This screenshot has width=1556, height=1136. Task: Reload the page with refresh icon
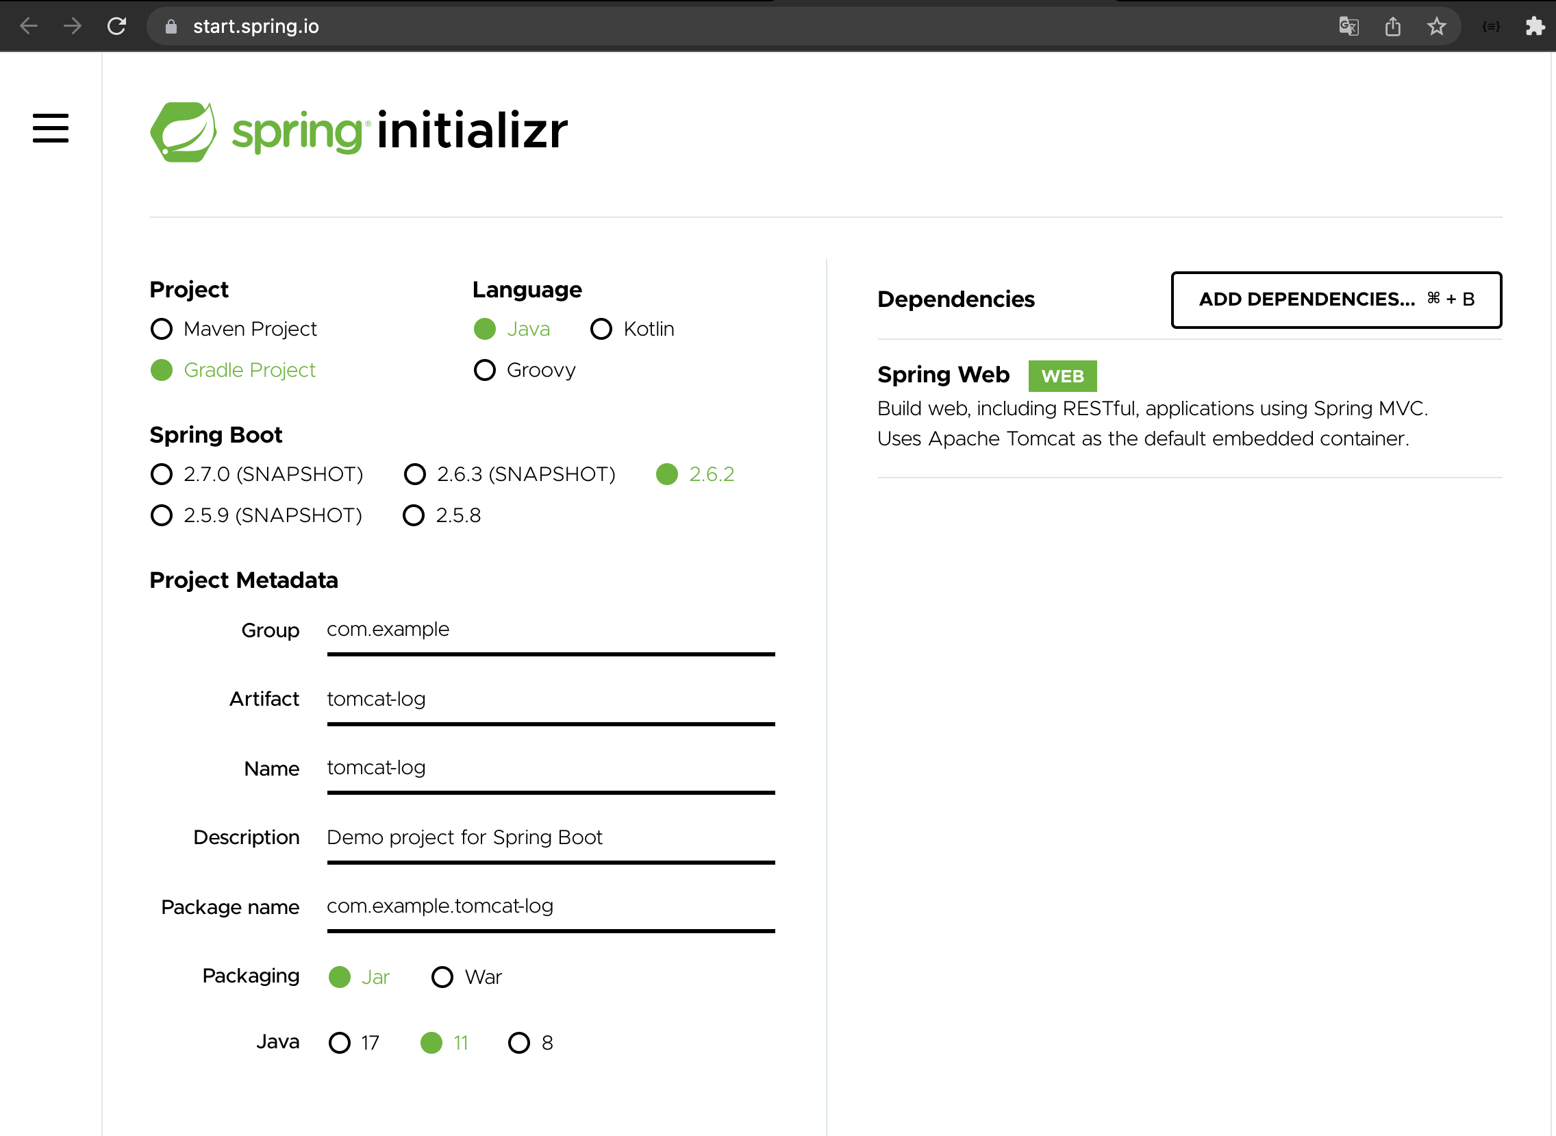(117, 26)
